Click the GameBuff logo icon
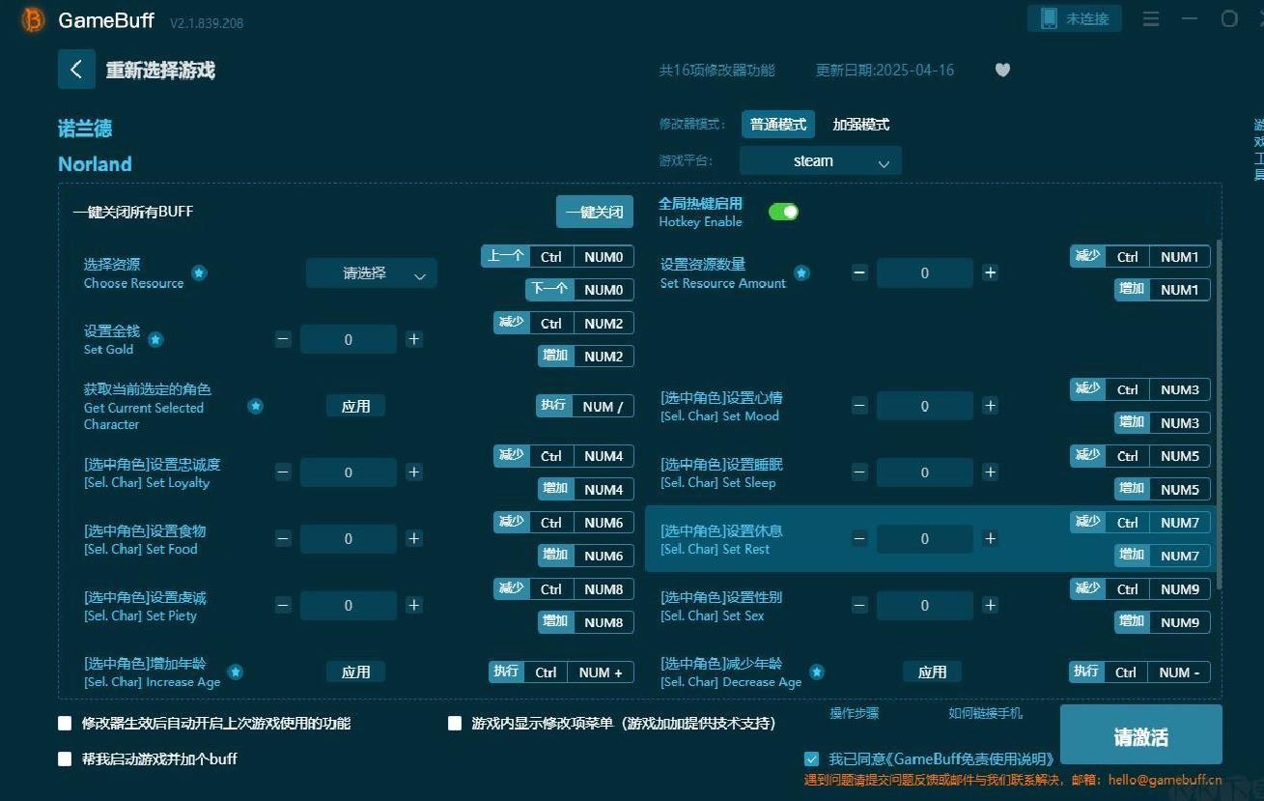This screenshot has height=801, width=1264. 33,20
